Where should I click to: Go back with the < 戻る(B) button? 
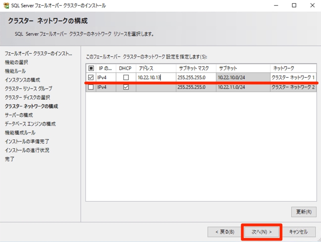[225, 232]
